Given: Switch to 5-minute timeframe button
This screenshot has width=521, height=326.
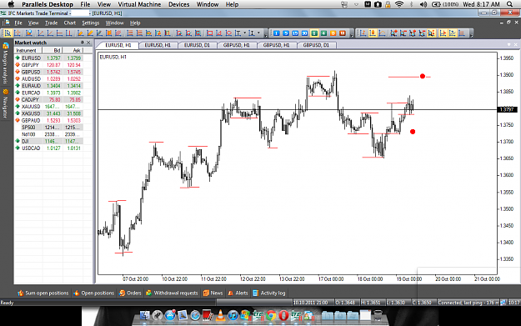Looking at the screenshot, I should pyautogui.click(x=286, y=33).
